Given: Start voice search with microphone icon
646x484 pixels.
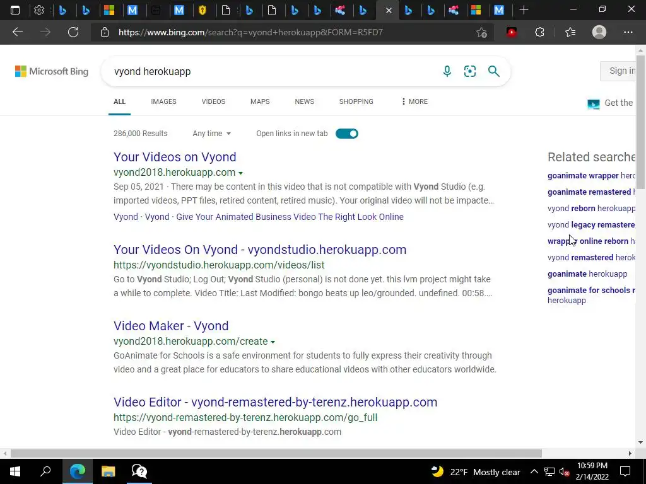Looking at the screenshot, I should coord(447,71).
